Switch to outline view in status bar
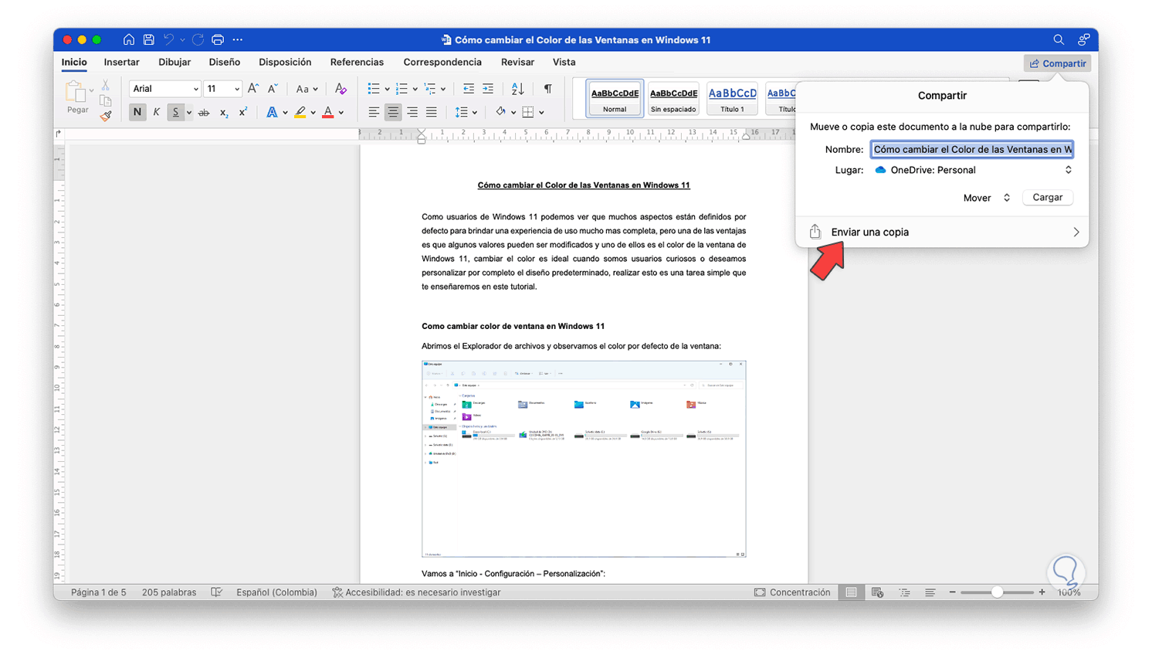The image size is (1152, 655). pos(904,592)
